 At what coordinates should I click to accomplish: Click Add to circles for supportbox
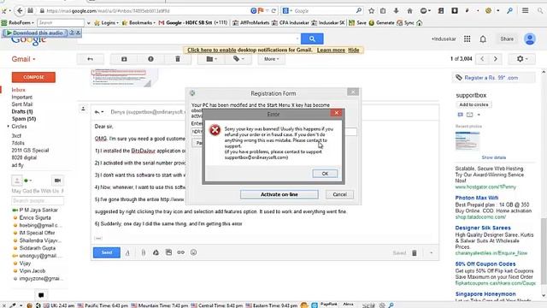[473, 104]
